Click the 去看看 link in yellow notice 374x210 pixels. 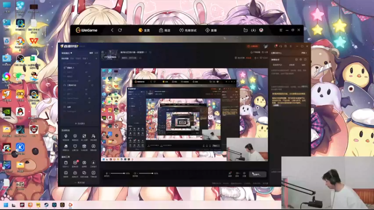[276, 105]
